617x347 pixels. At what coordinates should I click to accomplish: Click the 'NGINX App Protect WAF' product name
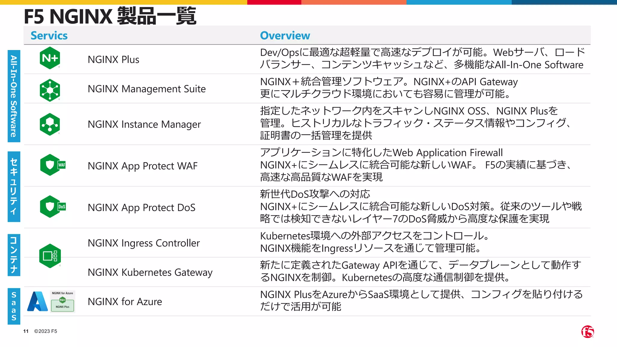143,166
